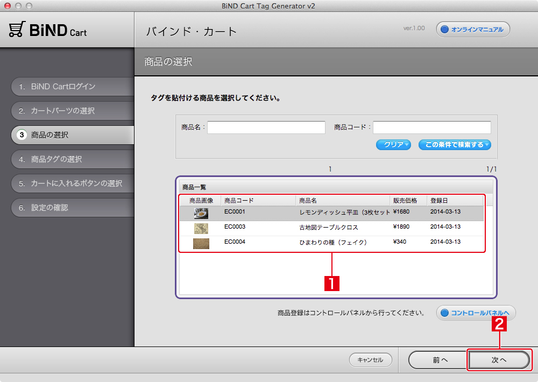
Task: Click product name ひまわりの種（フェイク）
Action: coord(333,243)
